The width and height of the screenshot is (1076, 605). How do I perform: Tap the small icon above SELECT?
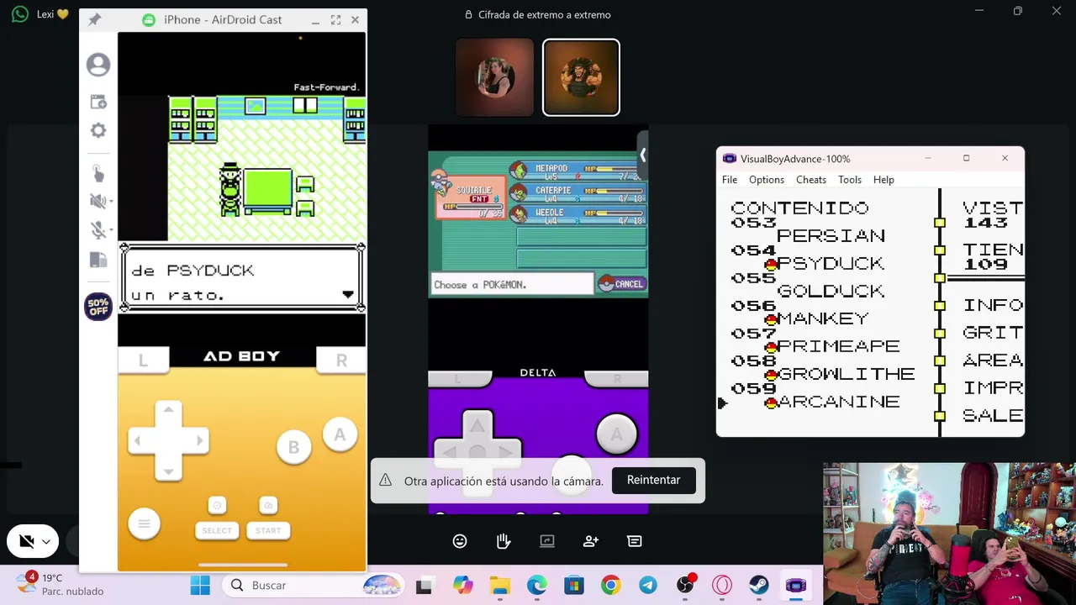pyautogui.click(x=217, y=505)
